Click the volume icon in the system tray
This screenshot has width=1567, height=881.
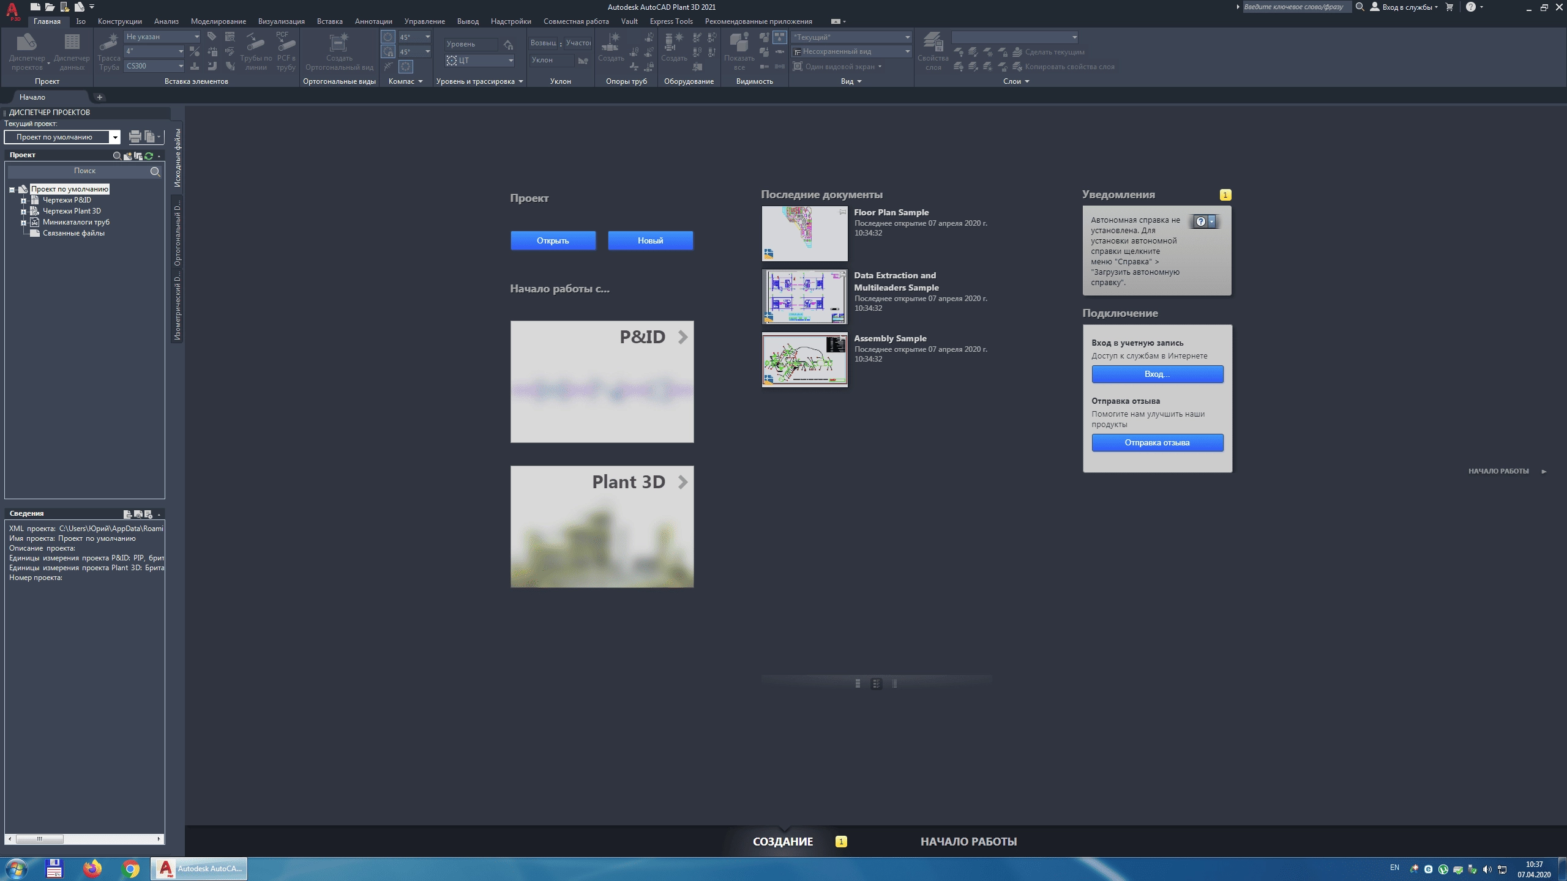pyautogui.click(x=1487, y=869)
